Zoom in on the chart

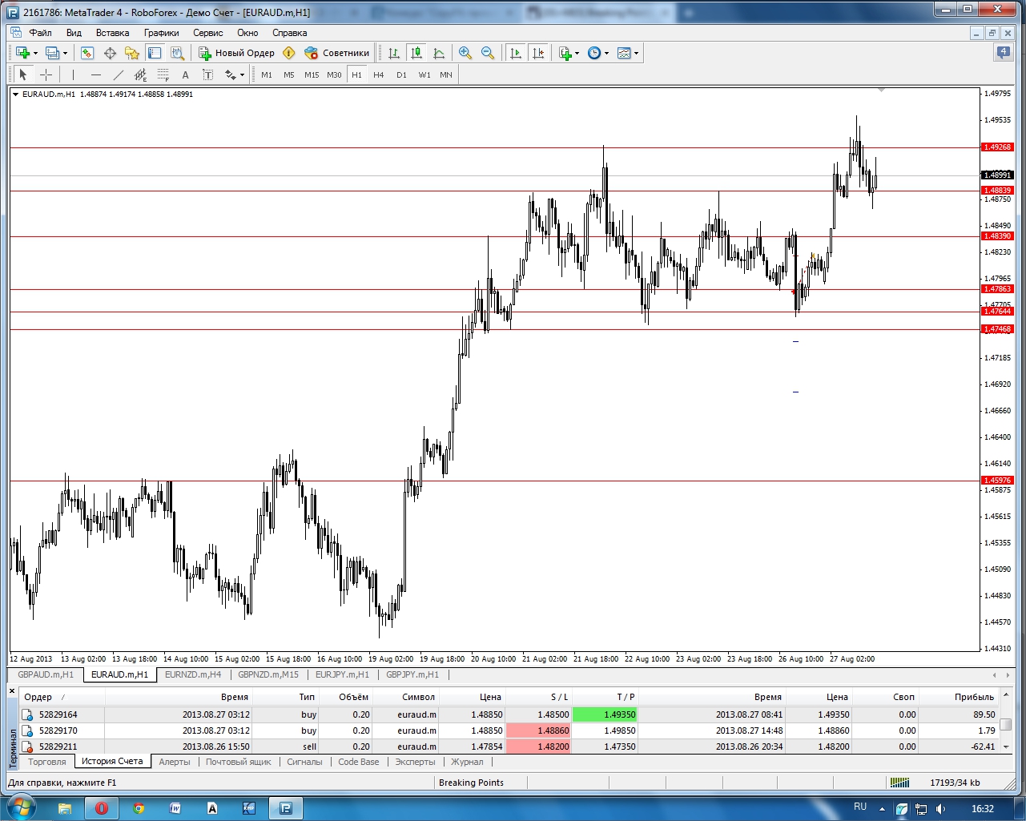[x=465, y=53]
